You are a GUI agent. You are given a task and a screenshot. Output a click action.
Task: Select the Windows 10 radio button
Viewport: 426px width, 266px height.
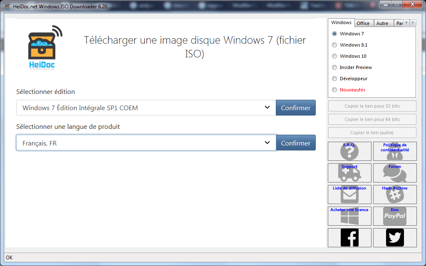coord(334,56)
